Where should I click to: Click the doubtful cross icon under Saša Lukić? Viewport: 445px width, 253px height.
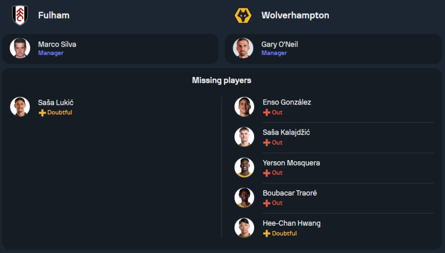[x=42, y=112]
